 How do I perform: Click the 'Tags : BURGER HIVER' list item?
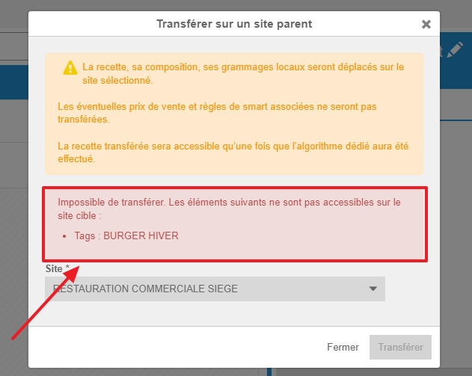point(126,235)
